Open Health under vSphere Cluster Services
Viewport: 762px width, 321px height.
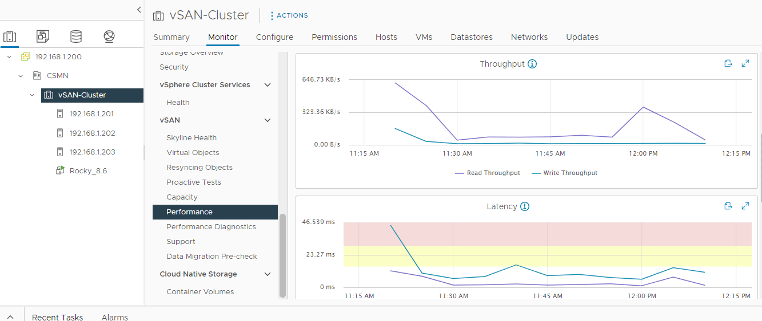[x=178, y=103]
